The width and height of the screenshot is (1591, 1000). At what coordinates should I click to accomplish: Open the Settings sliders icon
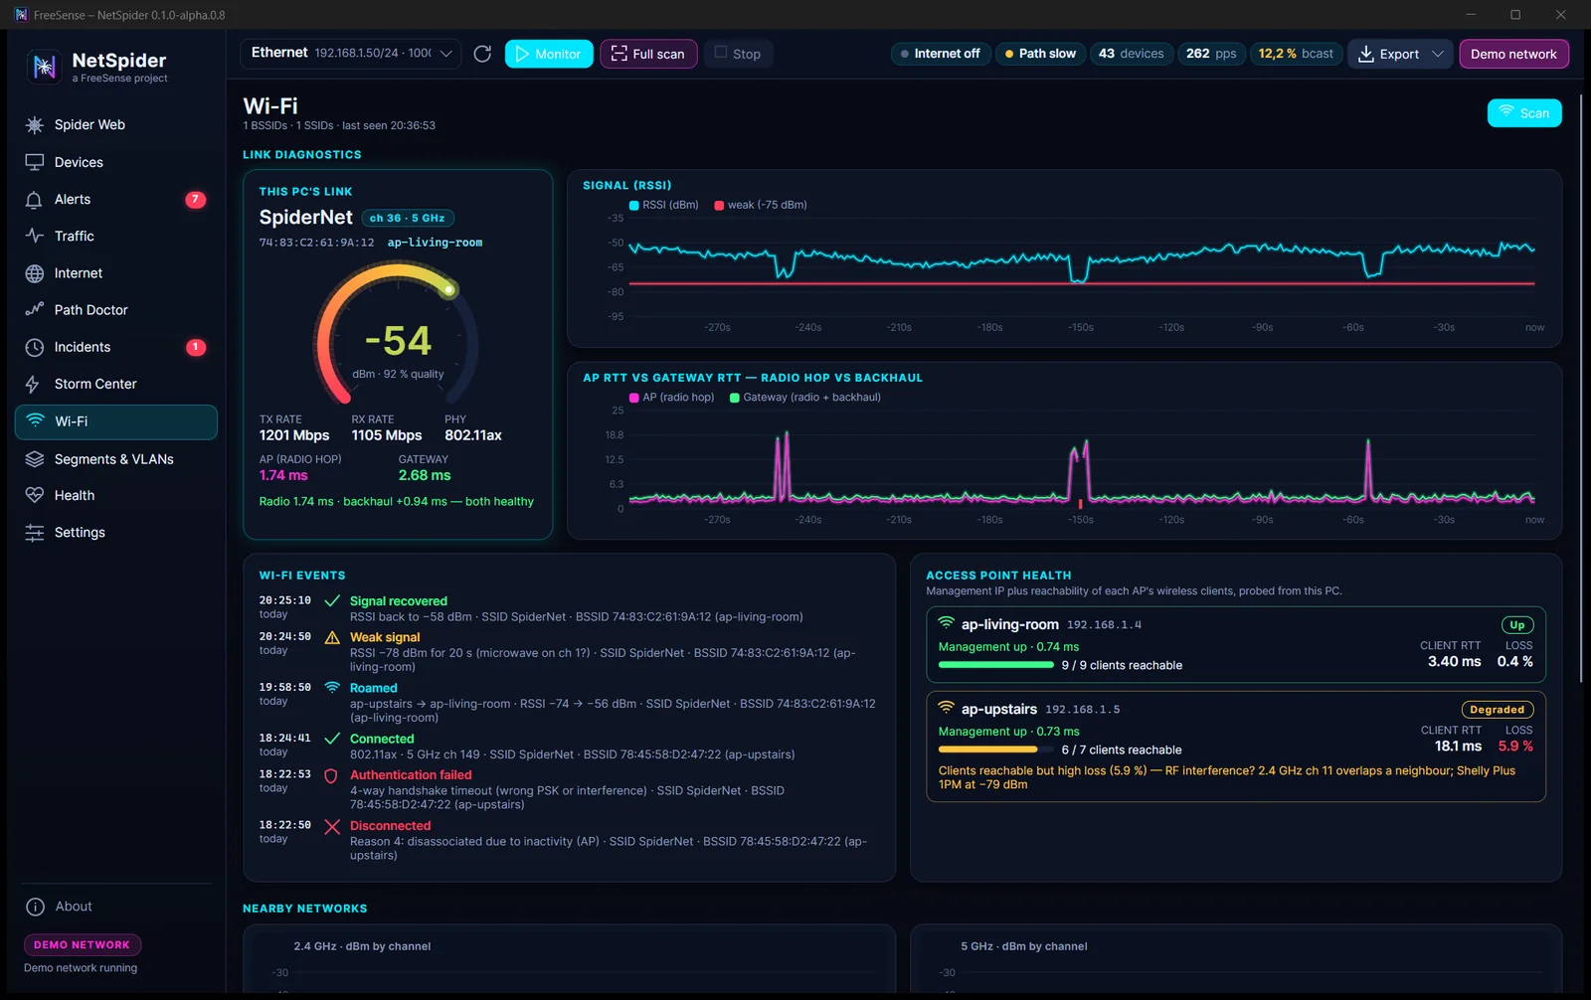[x=35, y=533]
